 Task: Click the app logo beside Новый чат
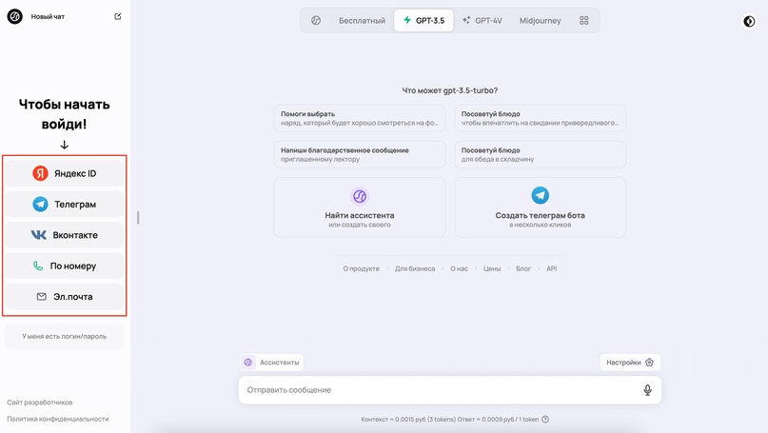[14, 17]
